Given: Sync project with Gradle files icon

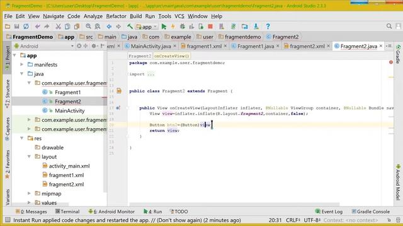Looking at the screenshot, I should click(234, 26).
